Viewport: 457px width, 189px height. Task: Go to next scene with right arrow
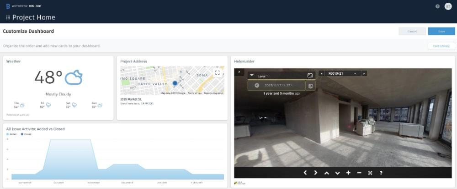[x=364, y=73]
